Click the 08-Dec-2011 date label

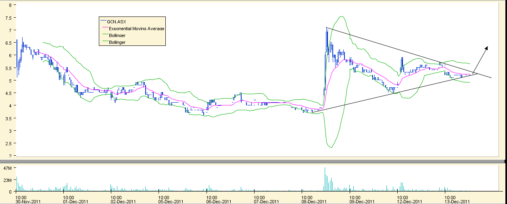coord(314,202)
